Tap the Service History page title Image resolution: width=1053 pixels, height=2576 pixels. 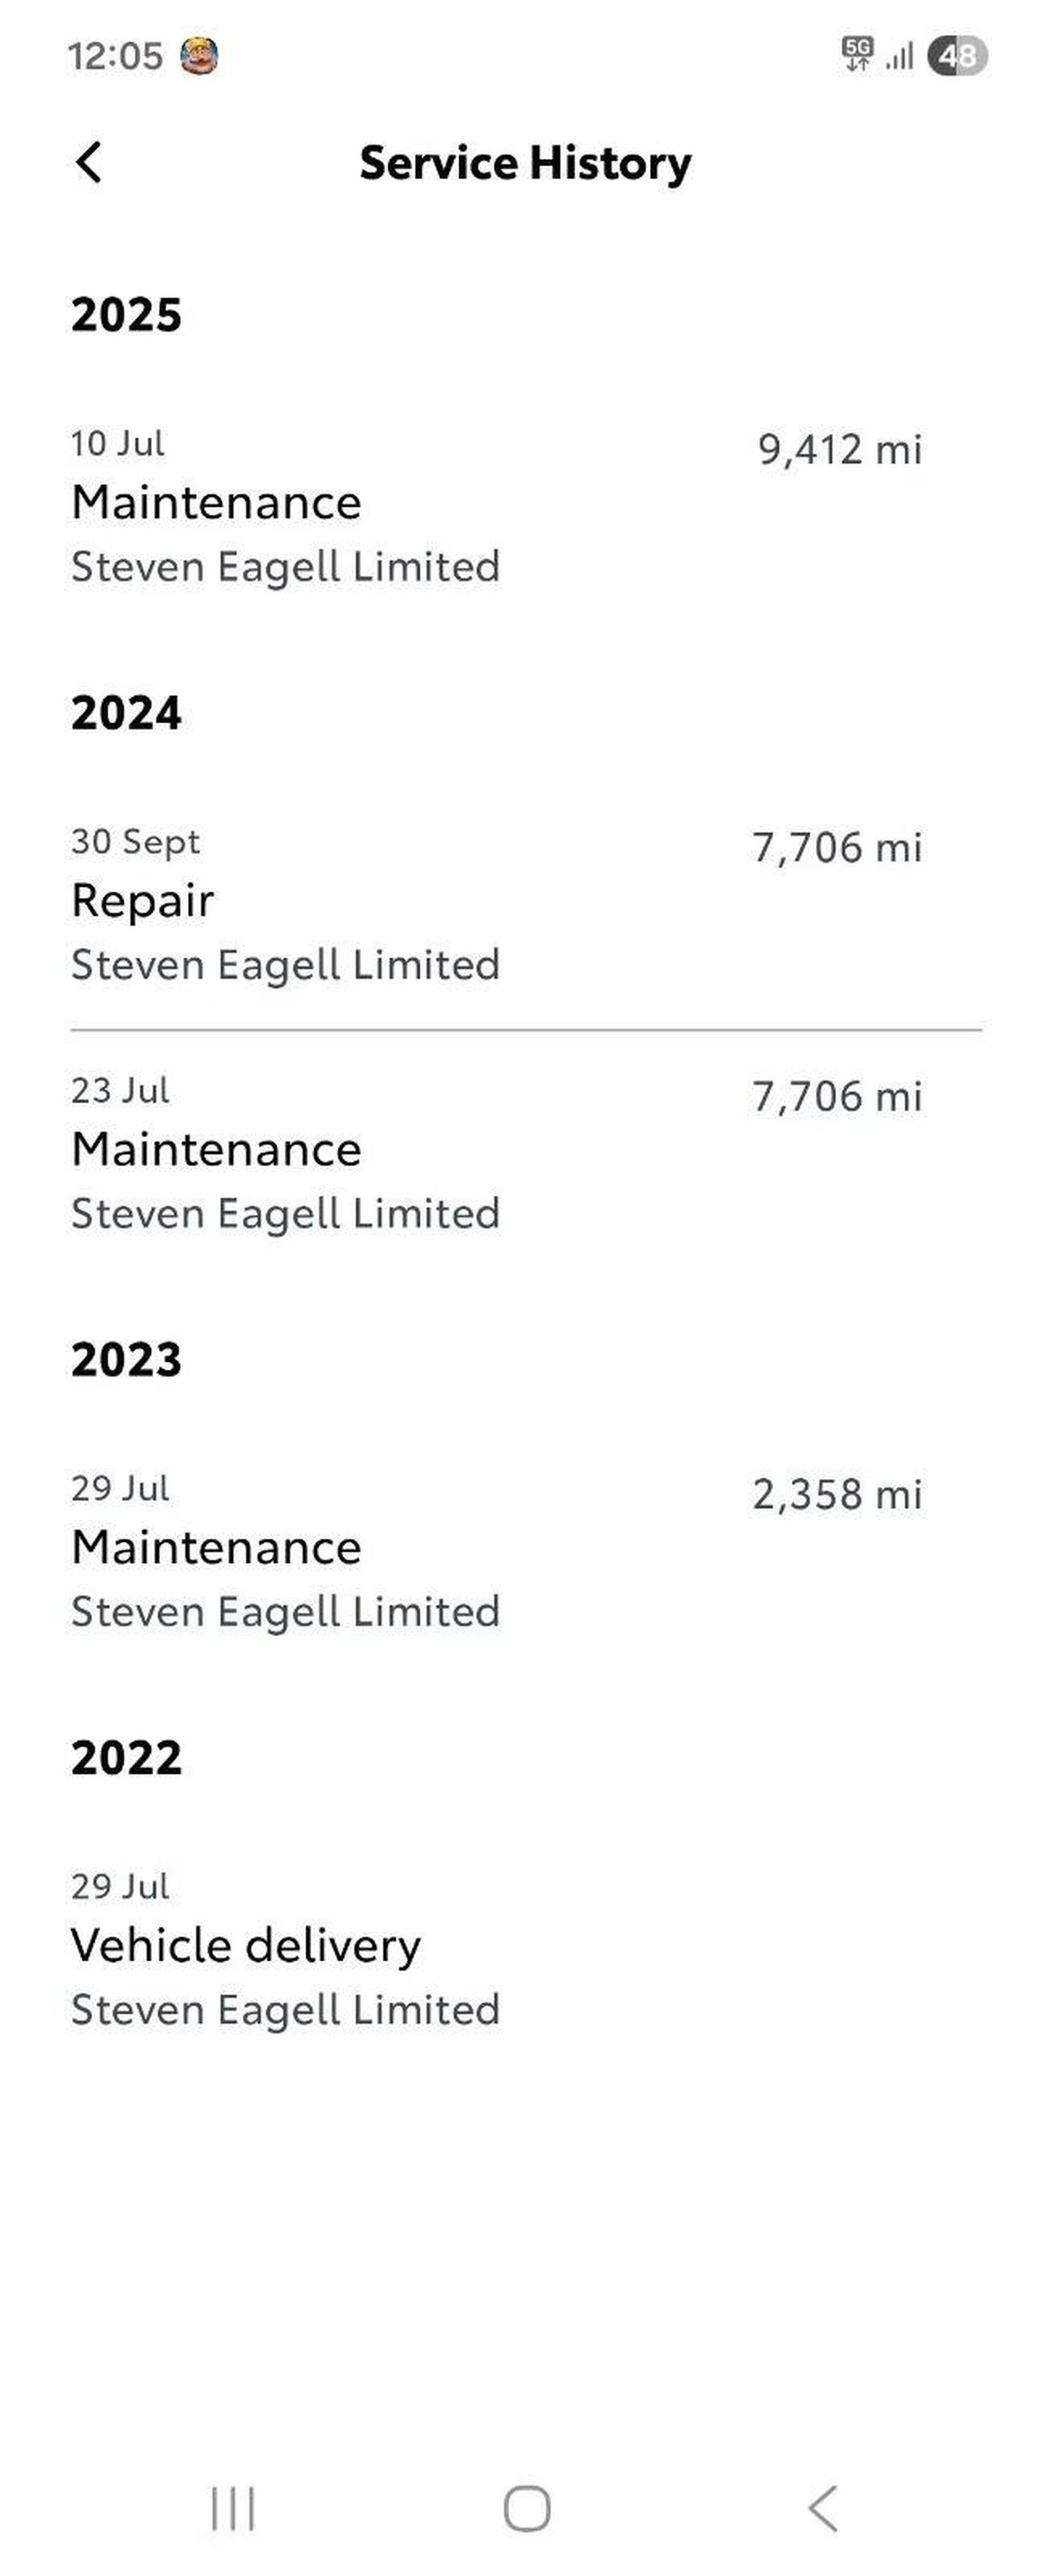[525, 163]
